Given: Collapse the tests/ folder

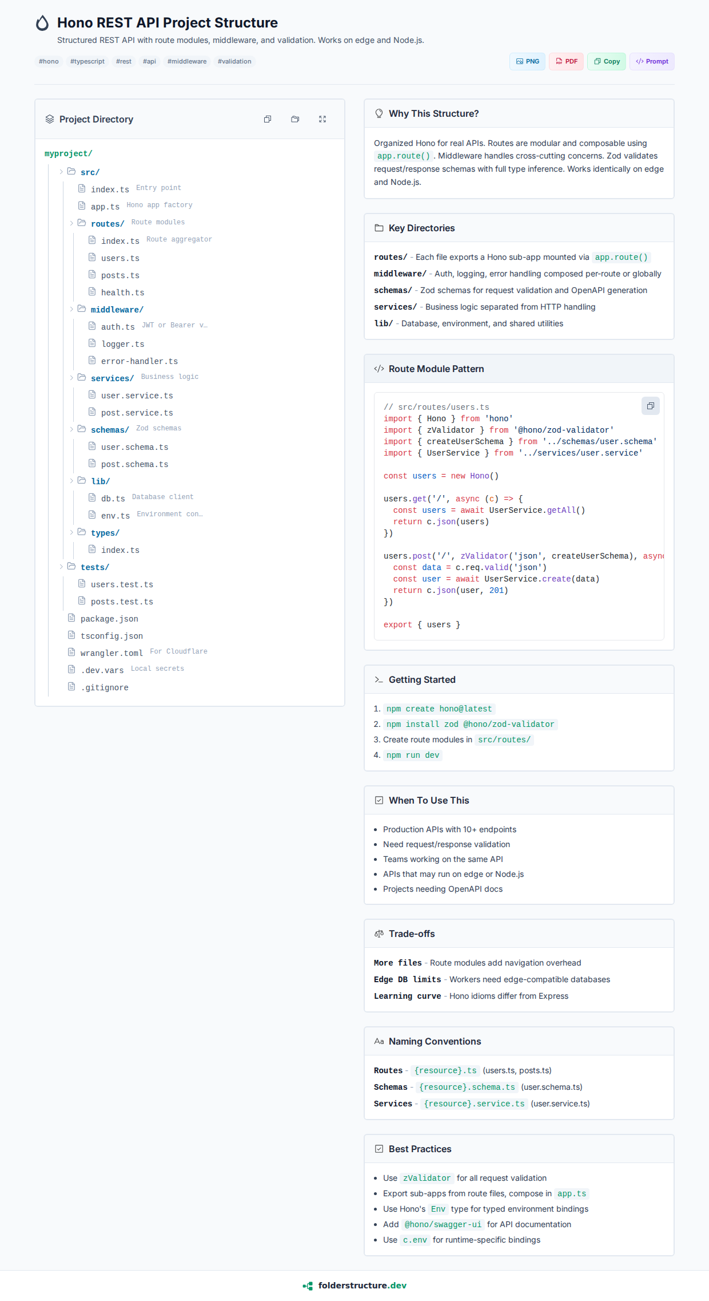Looking at the screenshot, I should [61, 567].
